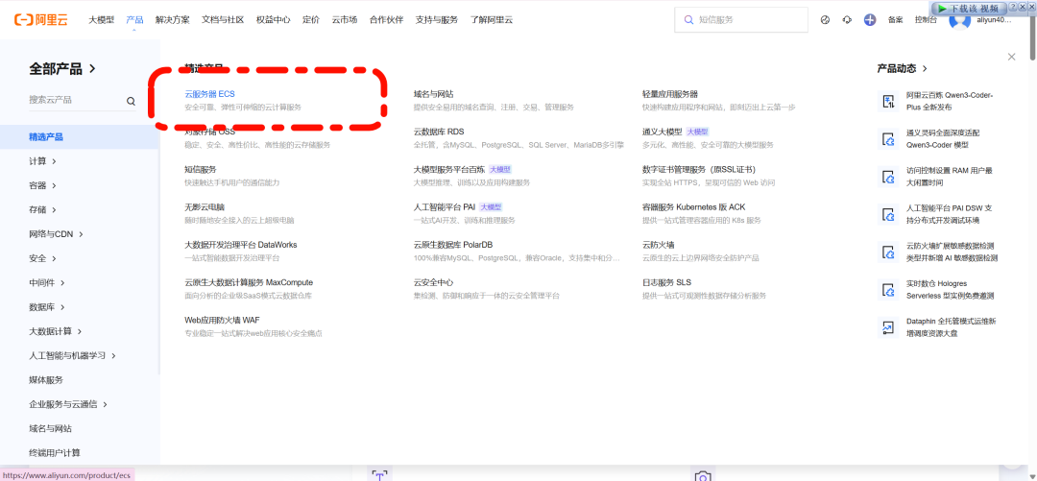Image resolution: width=1037 pixels, height=481 pixels.
Task: Close the products panel with the X
Action: point(1011,57)
